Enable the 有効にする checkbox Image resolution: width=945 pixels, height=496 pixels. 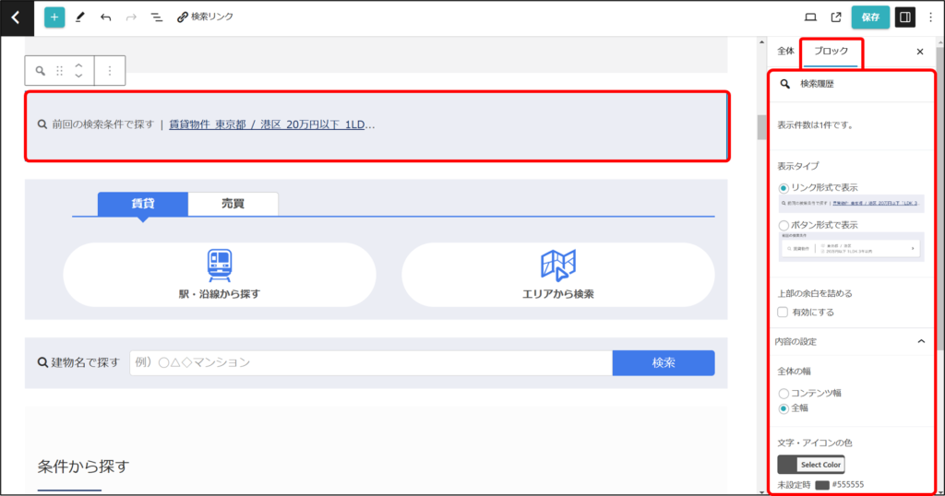[x=783, y=312]
